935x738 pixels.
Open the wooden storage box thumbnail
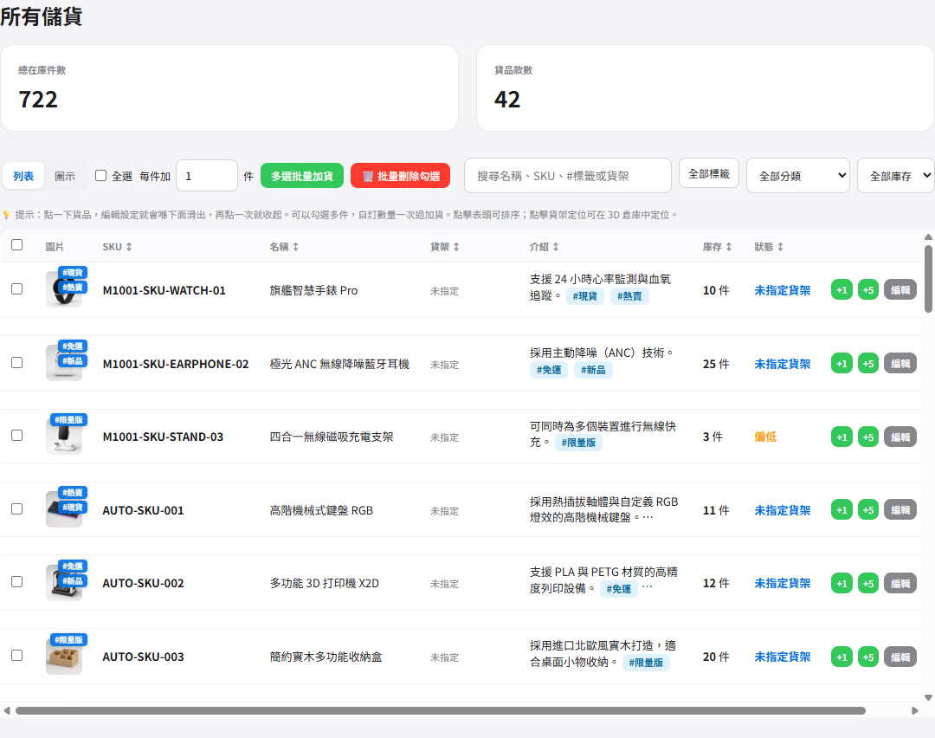(64, 655)
